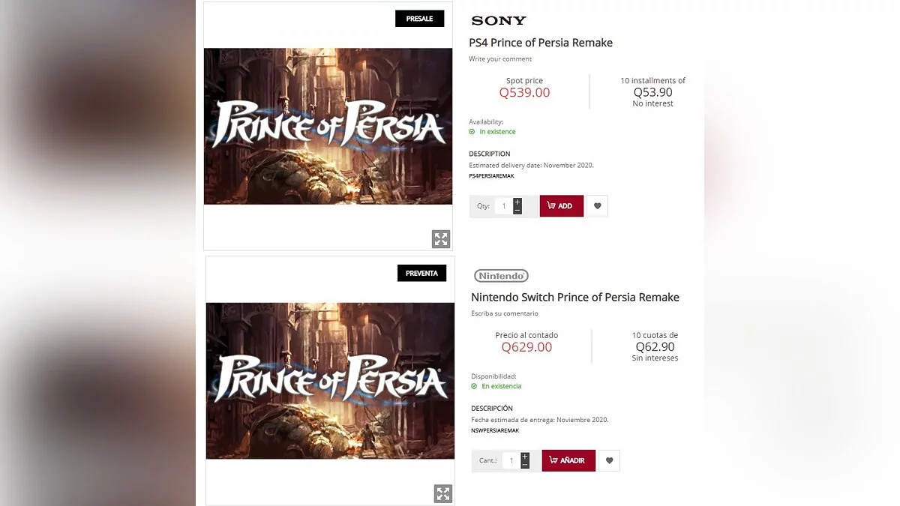Open 'Write your comment' link
The image size is (900, 506).
coord(500,59)
